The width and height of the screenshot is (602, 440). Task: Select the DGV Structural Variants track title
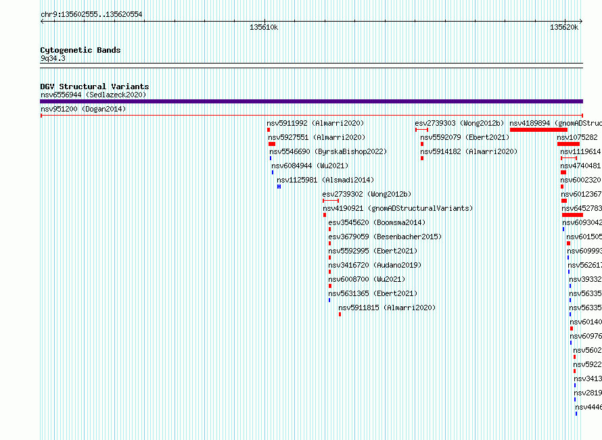point(95,87)
